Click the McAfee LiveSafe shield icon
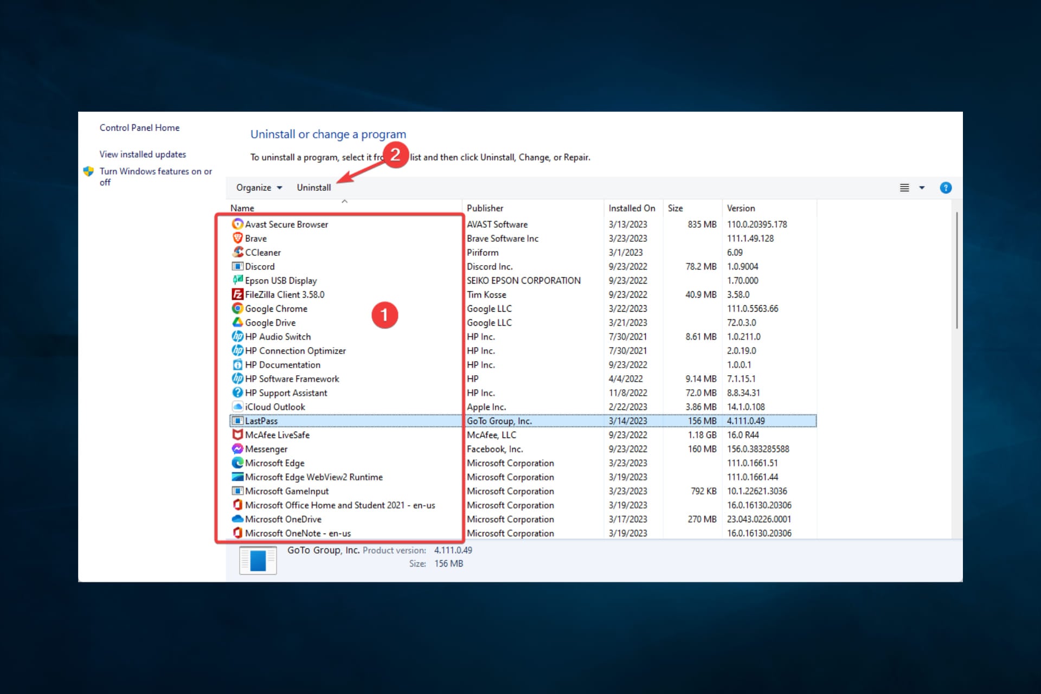Screen dimensions: 1041x694 tap(237, 435)
